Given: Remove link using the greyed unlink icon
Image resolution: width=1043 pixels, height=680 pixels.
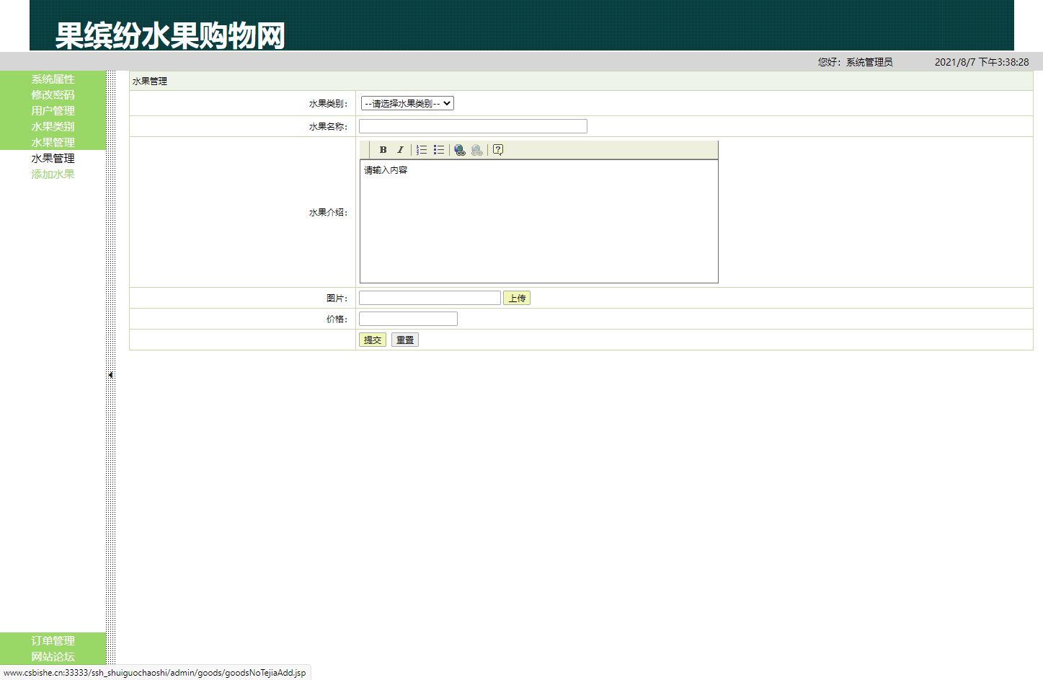Looking at the screenshot, I should pyautogui.click(x=477, y=150).
